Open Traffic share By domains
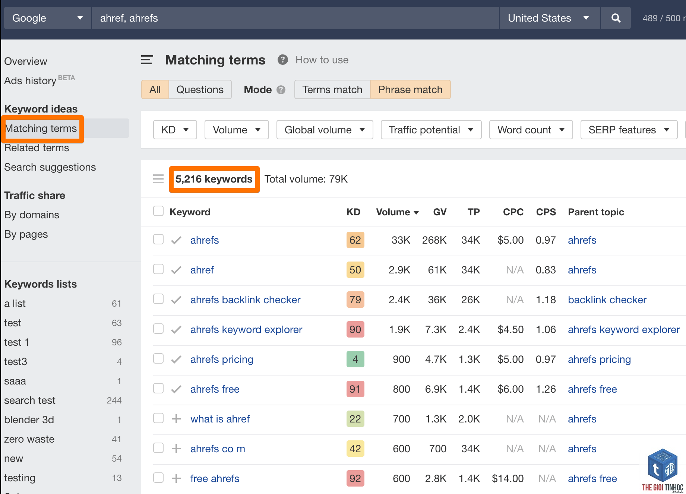The width and height of the screenshot is (686, 494). (32, 215)
